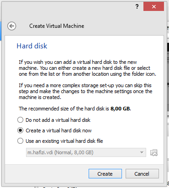The height and width of the screenshot is (188, 169).
Task: Click the Create Virtual Machine title text
Action: (57, 26)
